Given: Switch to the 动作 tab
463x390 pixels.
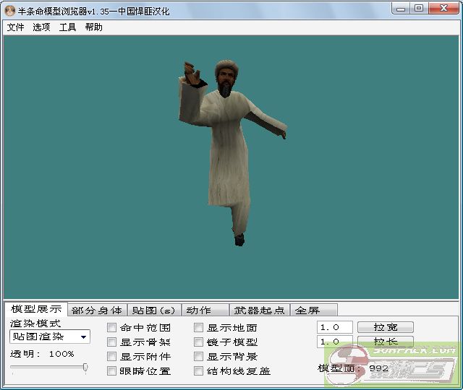Looking at the screenshot, I should click(x=198, y=311).
